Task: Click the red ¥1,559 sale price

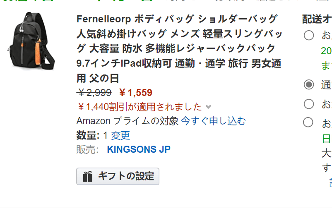Action: coord(135,93)
